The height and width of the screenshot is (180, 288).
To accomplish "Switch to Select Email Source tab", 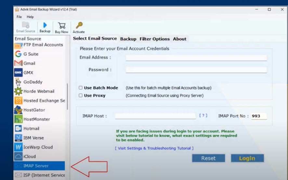I will [95, 38].
